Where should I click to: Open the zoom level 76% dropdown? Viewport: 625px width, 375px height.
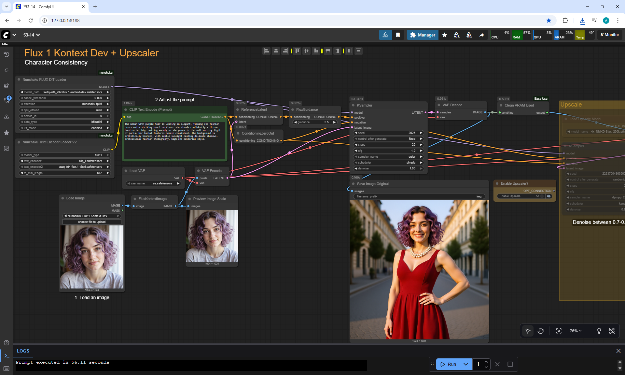pos(575,331)
